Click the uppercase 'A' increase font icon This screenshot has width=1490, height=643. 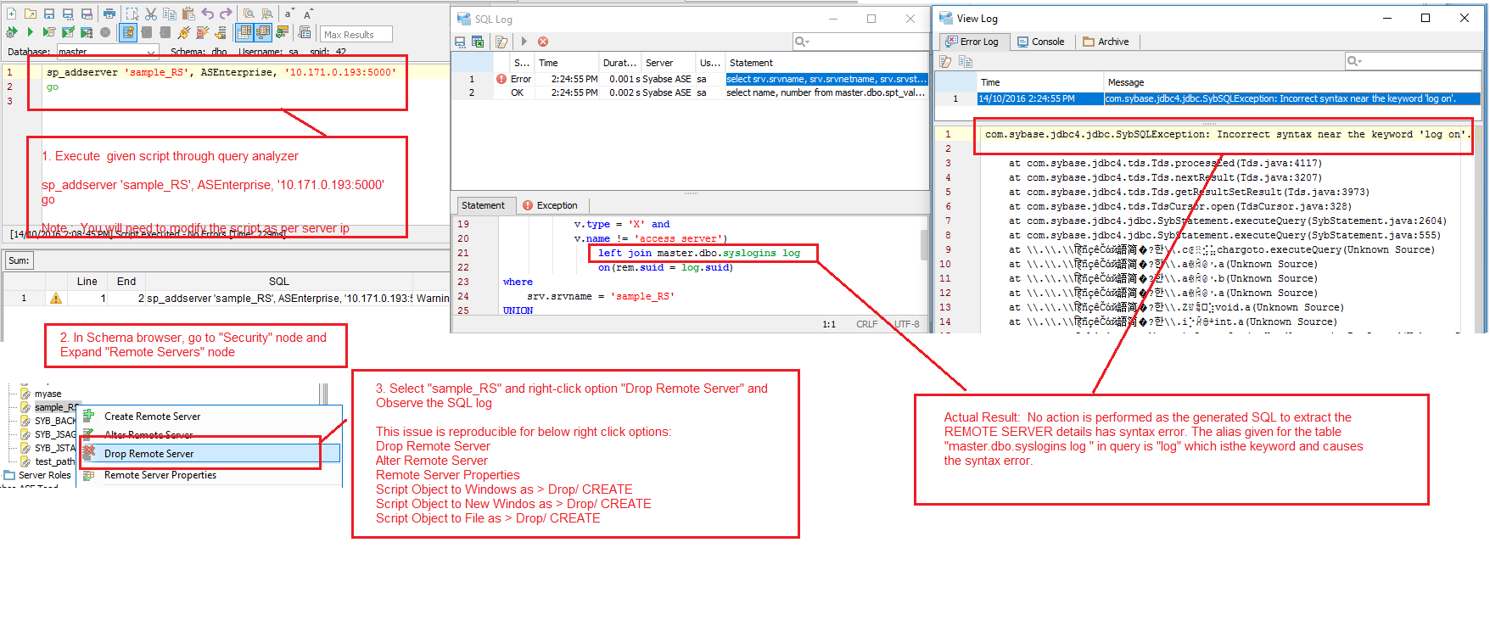(308, 14)
